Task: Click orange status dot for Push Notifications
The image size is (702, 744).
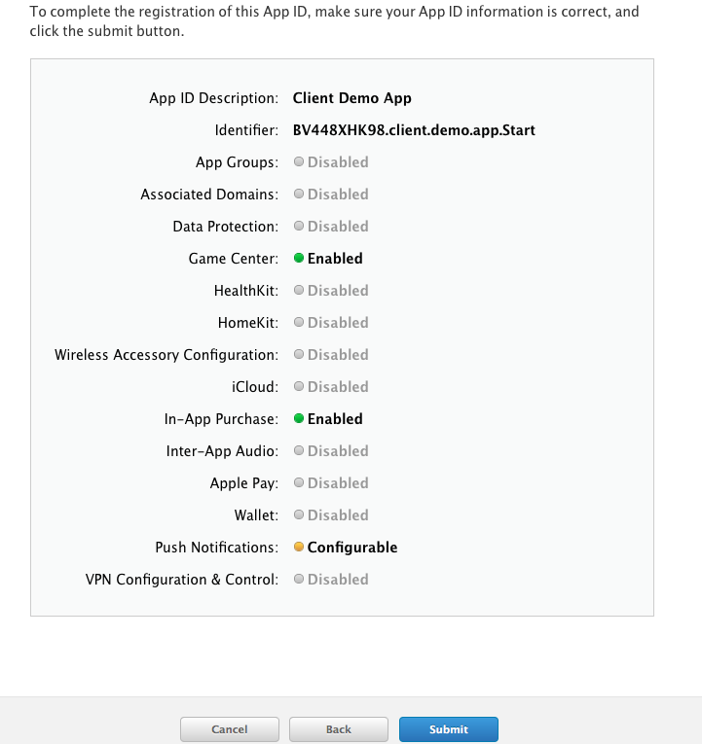Action: (x=299, y=548)
